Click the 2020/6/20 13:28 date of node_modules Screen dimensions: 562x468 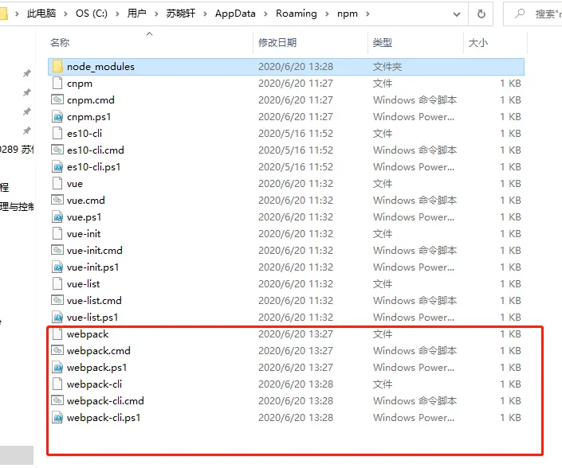pos(296,67)
